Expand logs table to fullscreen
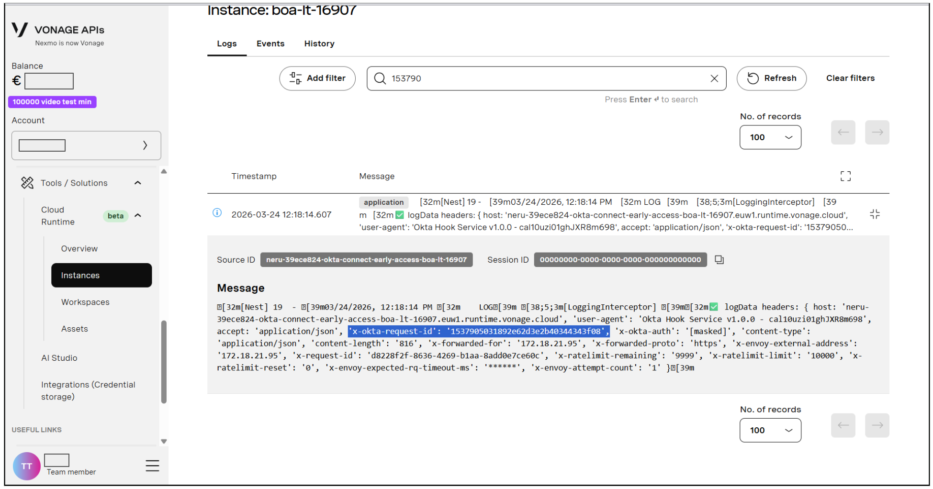 click(845, 176)
